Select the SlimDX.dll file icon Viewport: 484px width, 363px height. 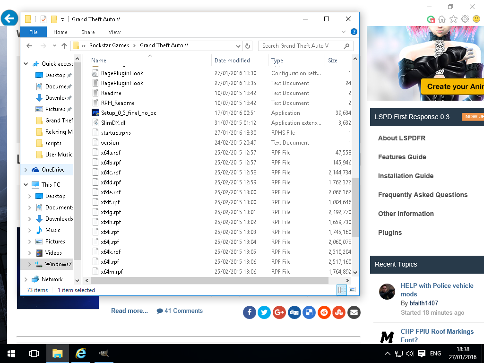click(95, 123)
